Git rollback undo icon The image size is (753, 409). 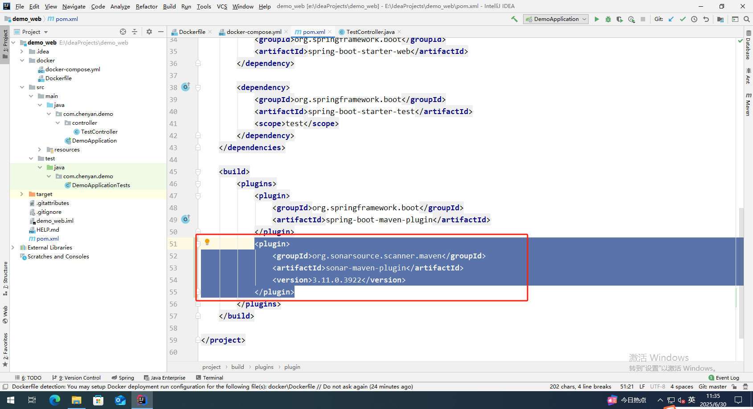(706, 19)
